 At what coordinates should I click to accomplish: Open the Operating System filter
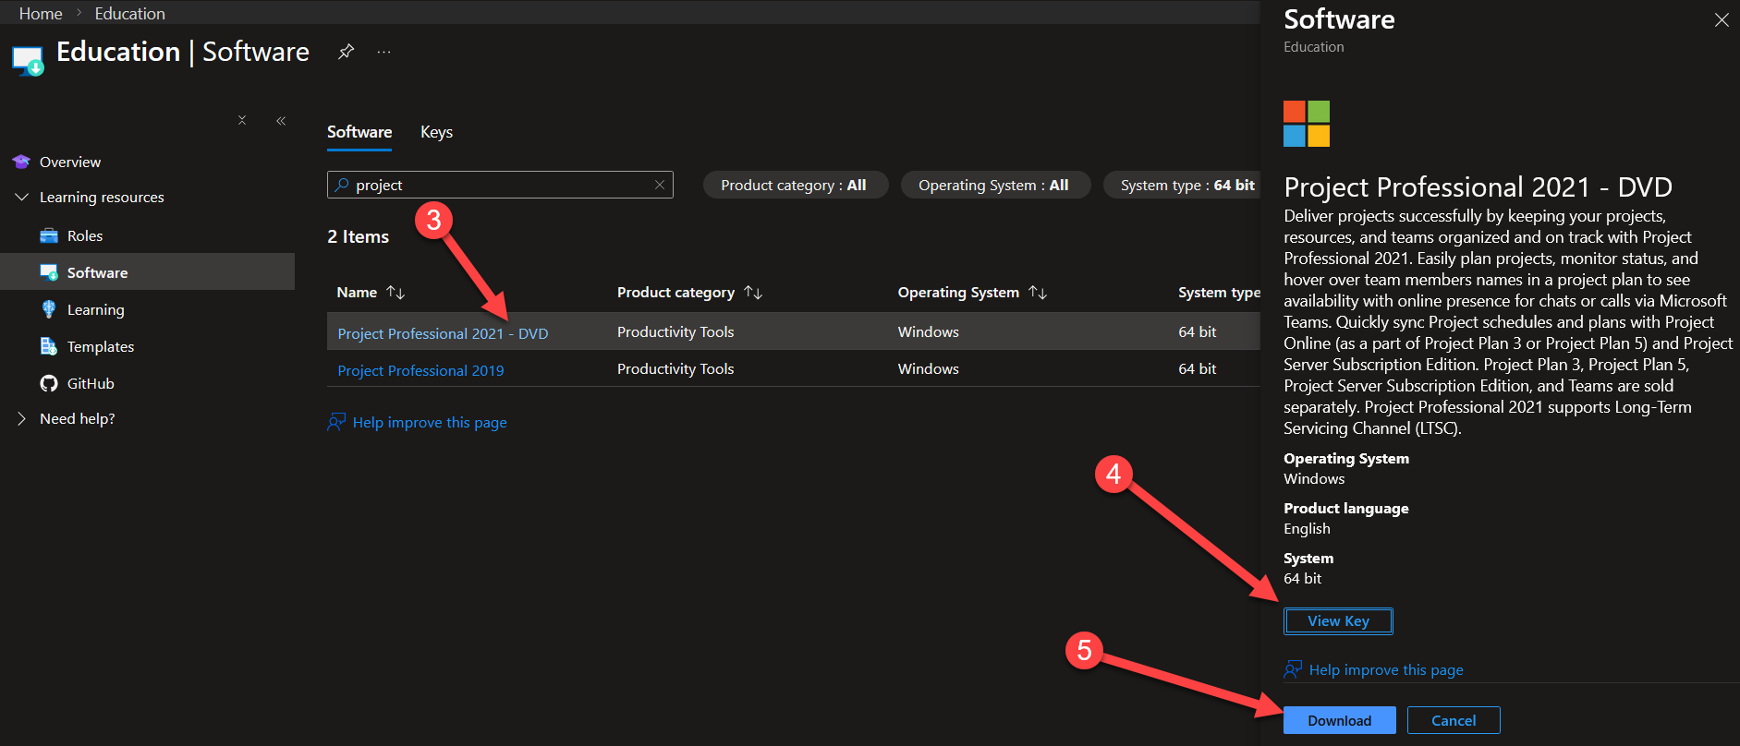click(995, 185)
